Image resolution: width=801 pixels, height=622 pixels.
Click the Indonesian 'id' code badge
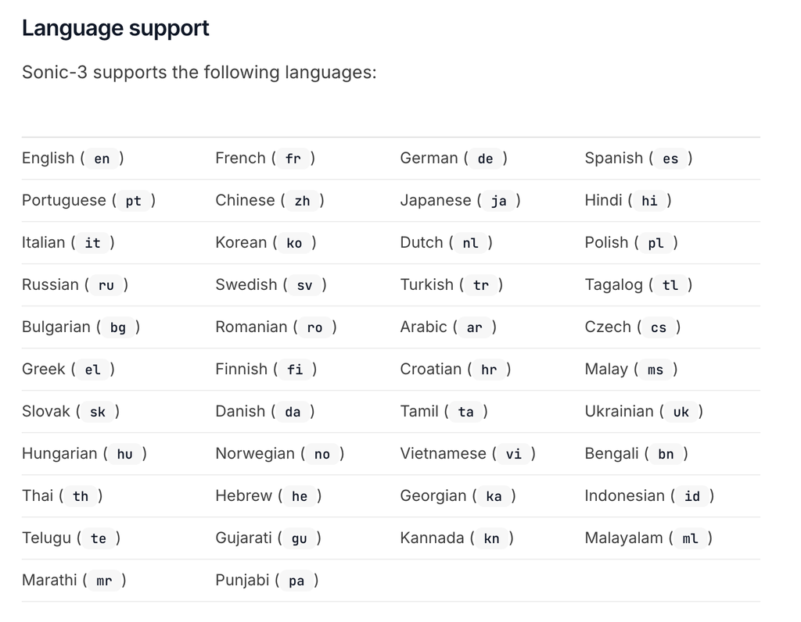tap(692, 496)
